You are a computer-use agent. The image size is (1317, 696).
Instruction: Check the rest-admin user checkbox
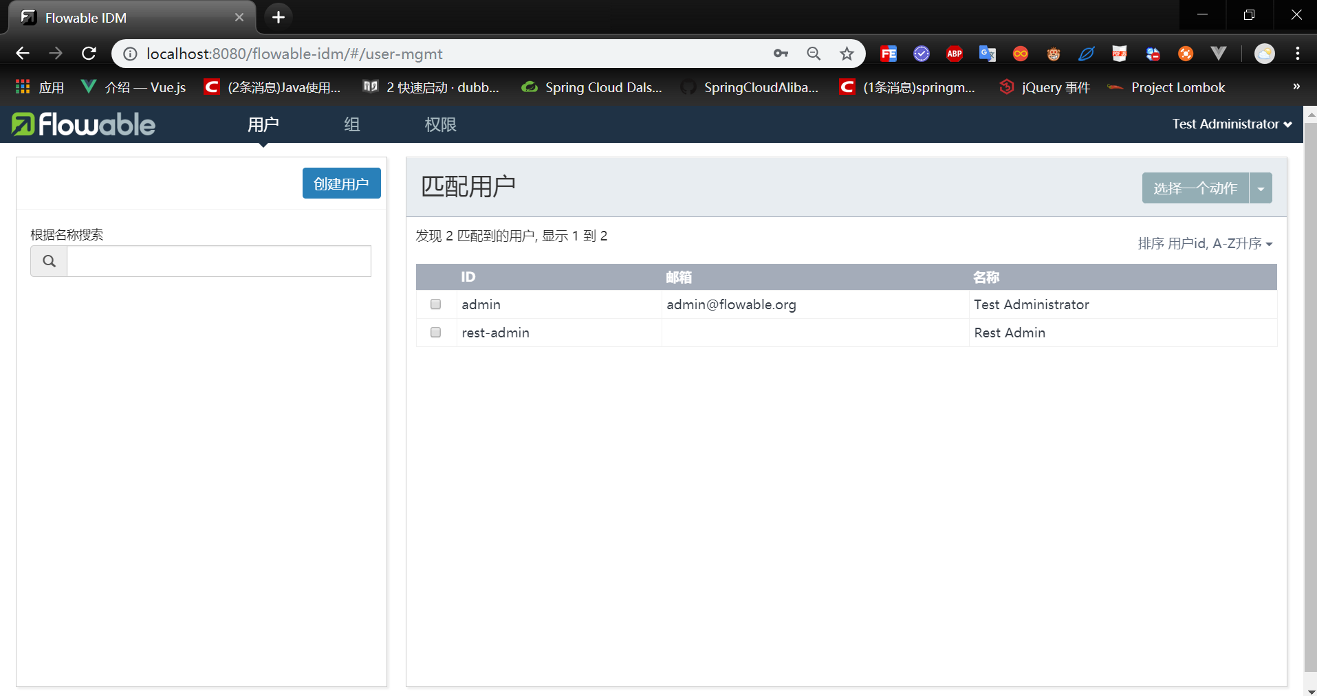[435, 332]
